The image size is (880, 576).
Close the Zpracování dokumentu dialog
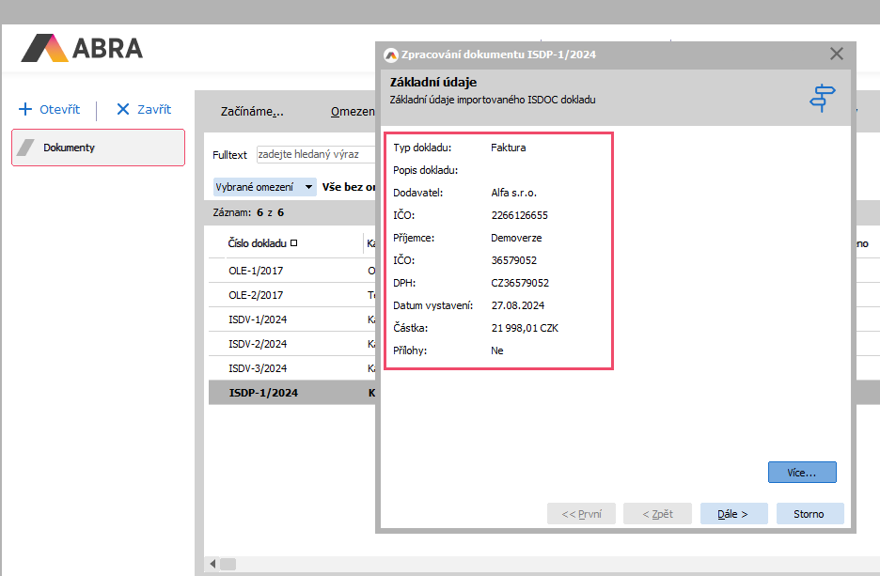click(836, 54)
